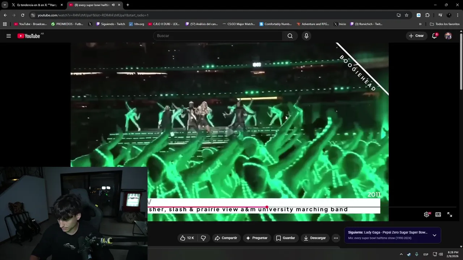Viewport: 463px width, 260px height.
Task: Open Chrome three-dot menu
Action: pos(458,15)
